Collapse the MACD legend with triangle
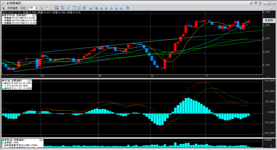The width and height of the screenshot is (277, 150). click(29, 80)
